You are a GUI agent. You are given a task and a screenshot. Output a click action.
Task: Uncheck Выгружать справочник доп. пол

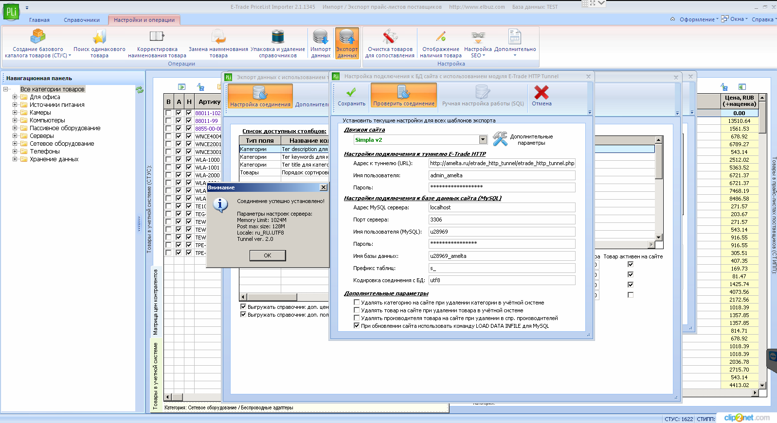point(243,315)
